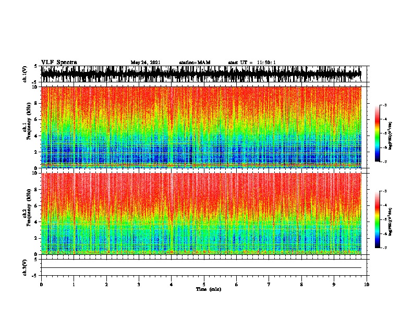413x319 pixels.
Task: Click the "Time (min)" x-axis label
Action: point(209,289)
